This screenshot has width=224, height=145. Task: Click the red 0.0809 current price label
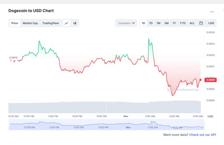click(x=211, y=80)
